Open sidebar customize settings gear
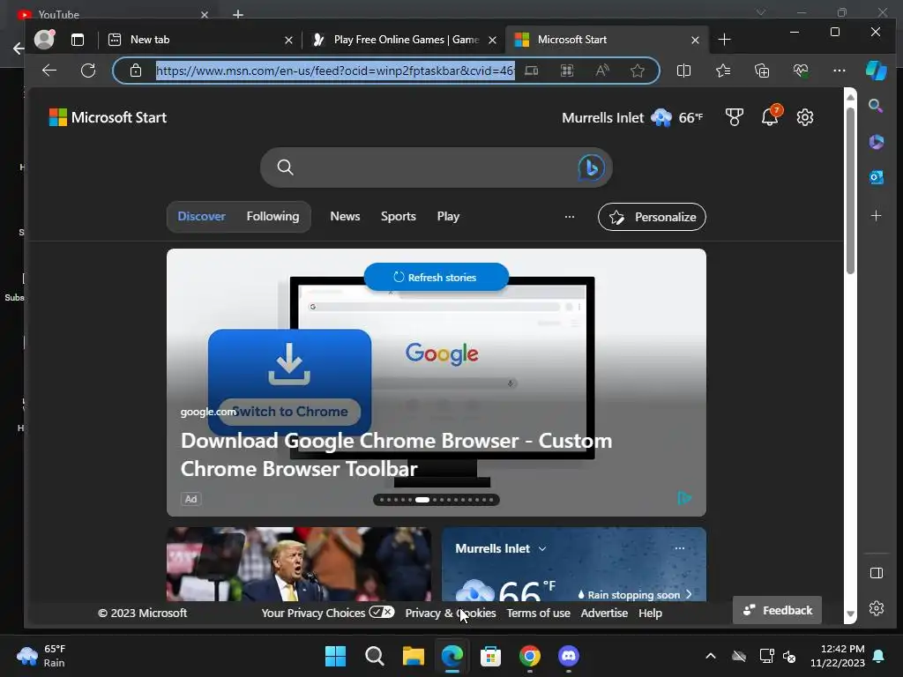 [x=876, y=608]
